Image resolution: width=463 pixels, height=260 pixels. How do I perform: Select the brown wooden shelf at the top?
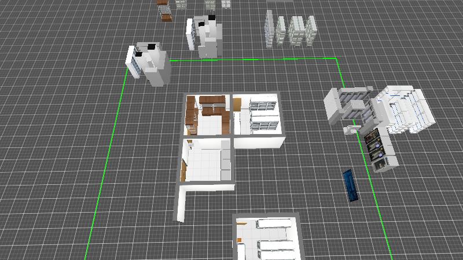[165, 10]
